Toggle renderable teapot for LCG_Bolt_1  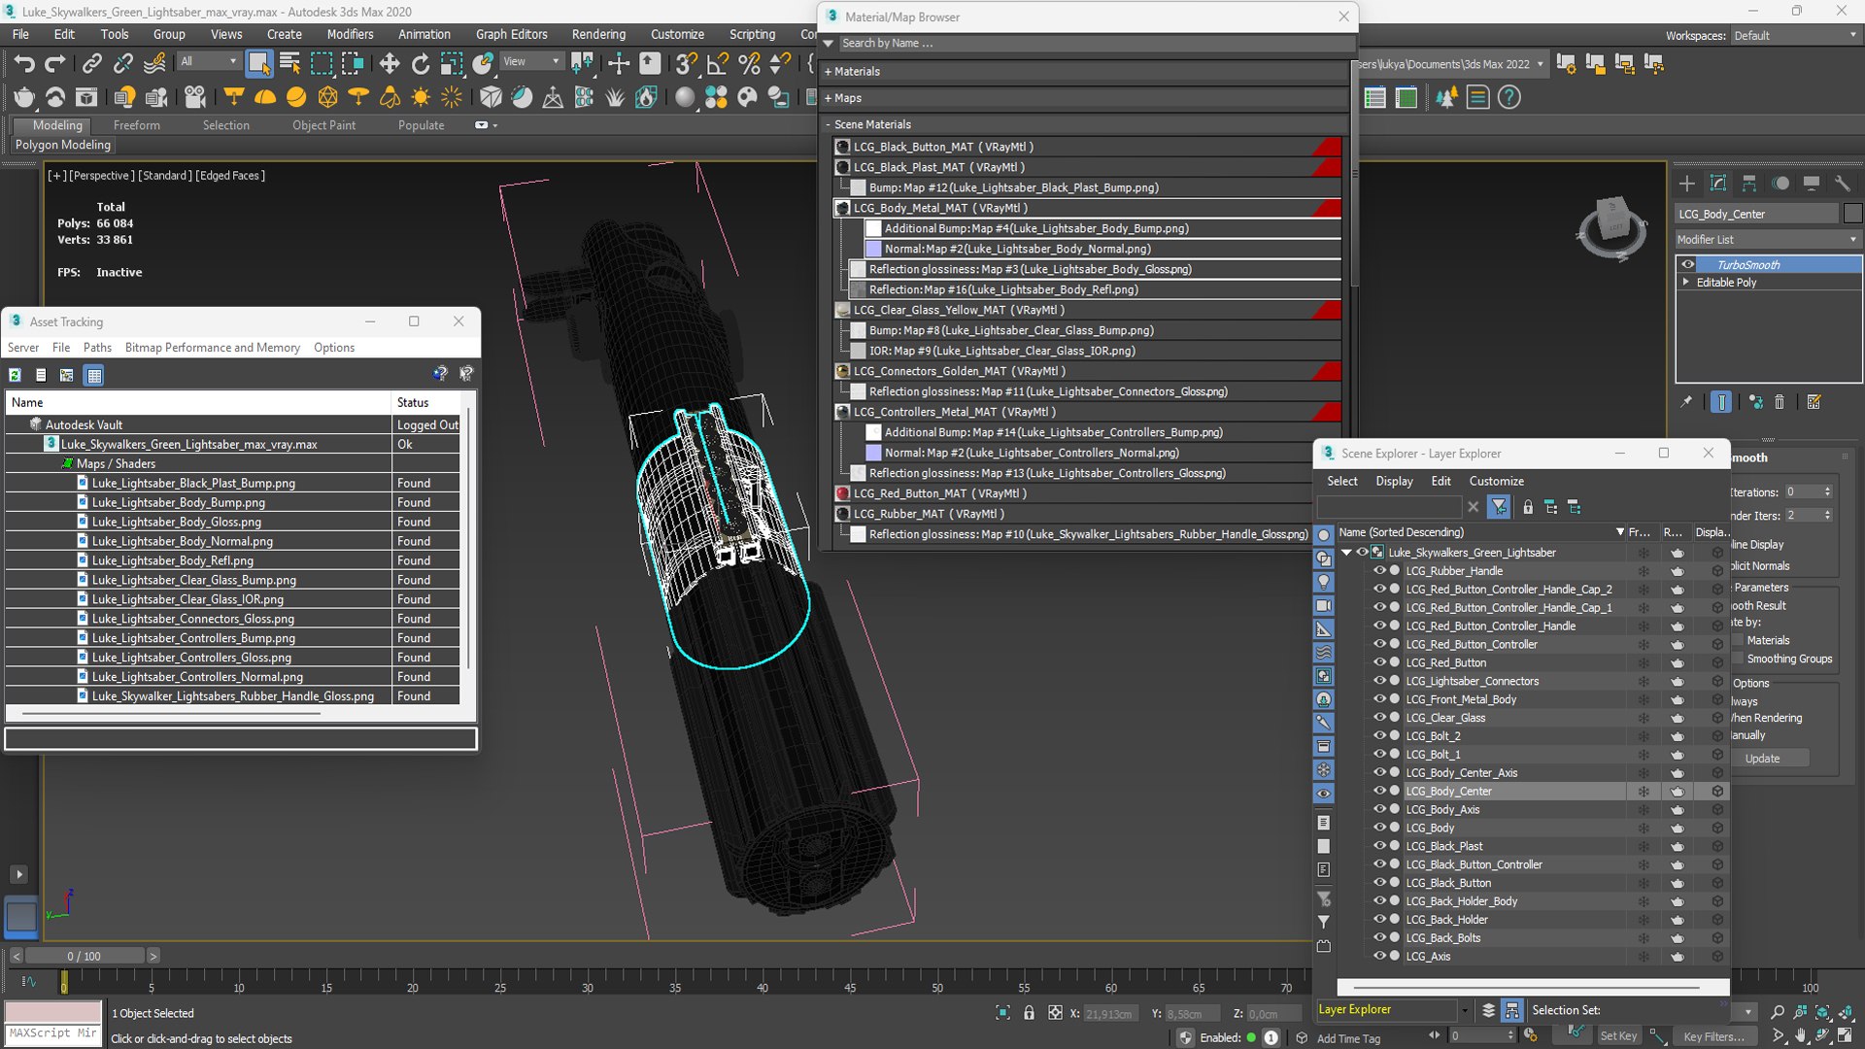(1677, 755)
